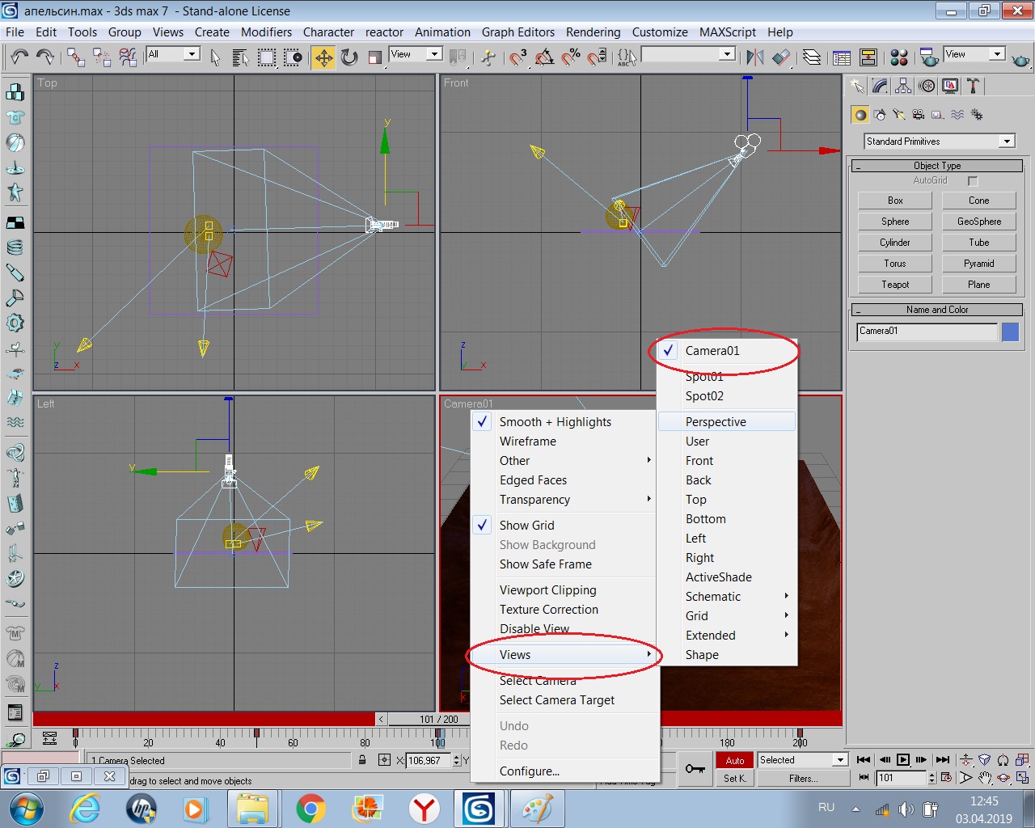Select the Lights create category
The width and height of the screenshot is (1035, 828).
point(899,115)
